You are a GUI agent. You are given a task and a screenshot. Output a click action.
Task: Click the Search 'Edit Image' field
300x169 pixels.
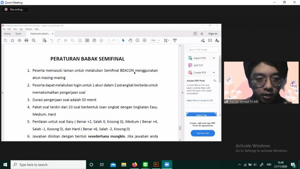(203, 50)
